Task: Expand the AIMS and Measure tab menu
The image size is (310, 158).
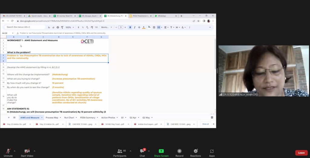Action: pos(42,118)
